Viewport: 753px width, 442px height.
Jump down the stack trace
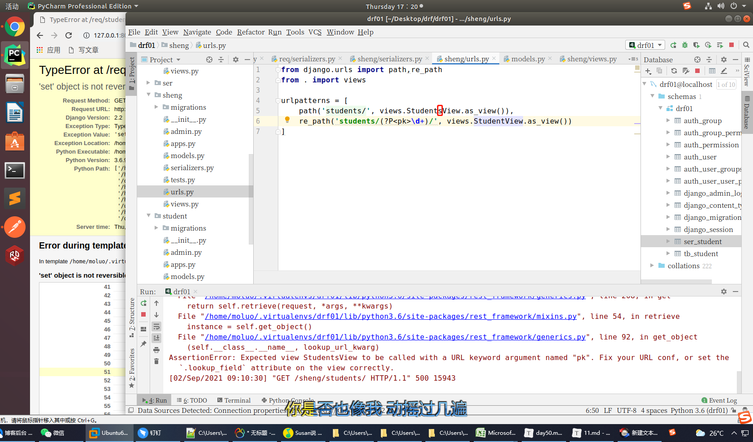156,315
